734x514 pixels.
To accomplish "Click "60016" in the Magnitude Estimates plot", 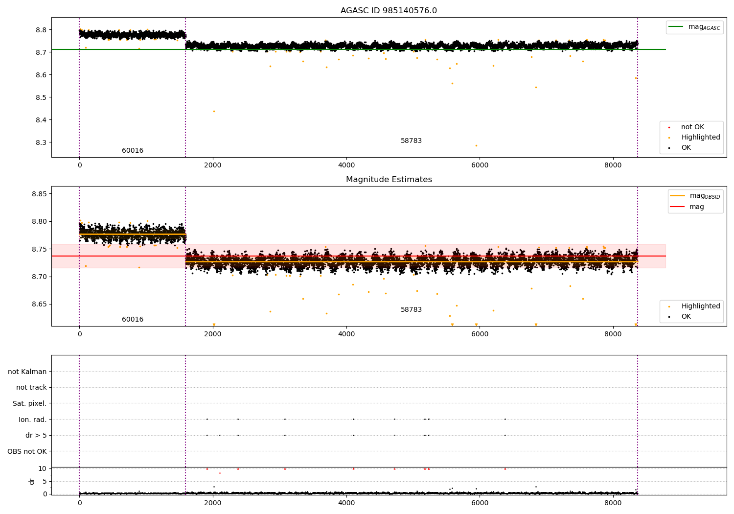I will [x=133, y=320].
